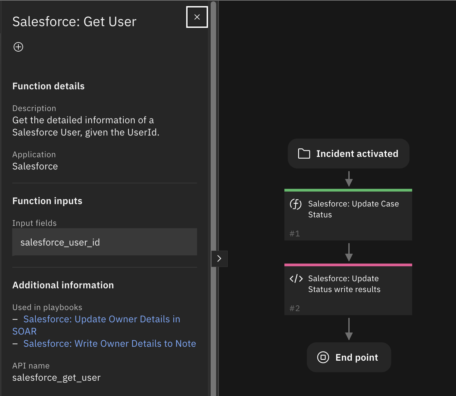Click the function icon on Update Case Status
This screenshot has width=456, height=396.
[x=296, y=204]
